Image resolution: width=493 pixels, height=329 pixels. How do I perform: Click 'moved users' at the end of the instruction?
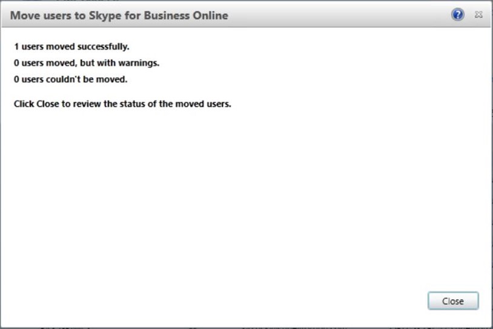coord(203,103)
